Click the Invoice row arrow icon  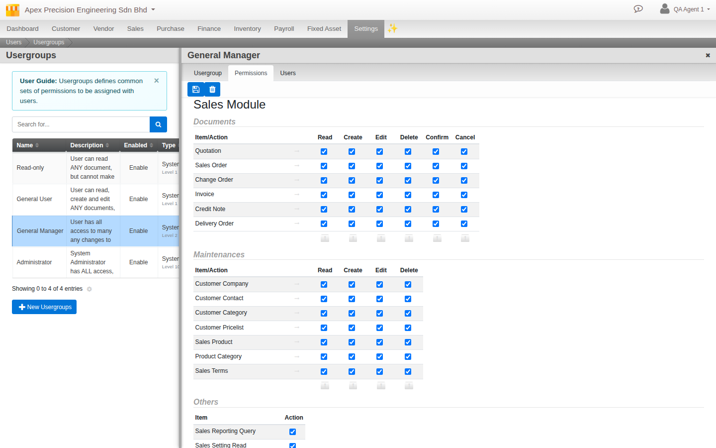click(x=297, y=194)
